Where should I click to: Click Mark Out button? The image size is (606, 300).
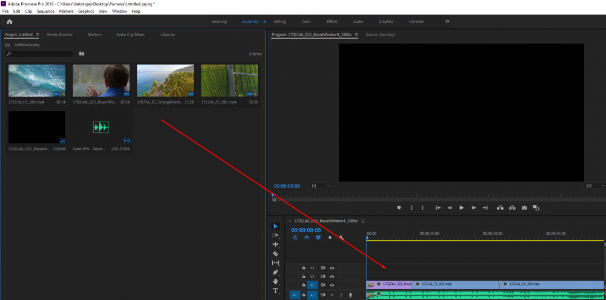point(422,207)
